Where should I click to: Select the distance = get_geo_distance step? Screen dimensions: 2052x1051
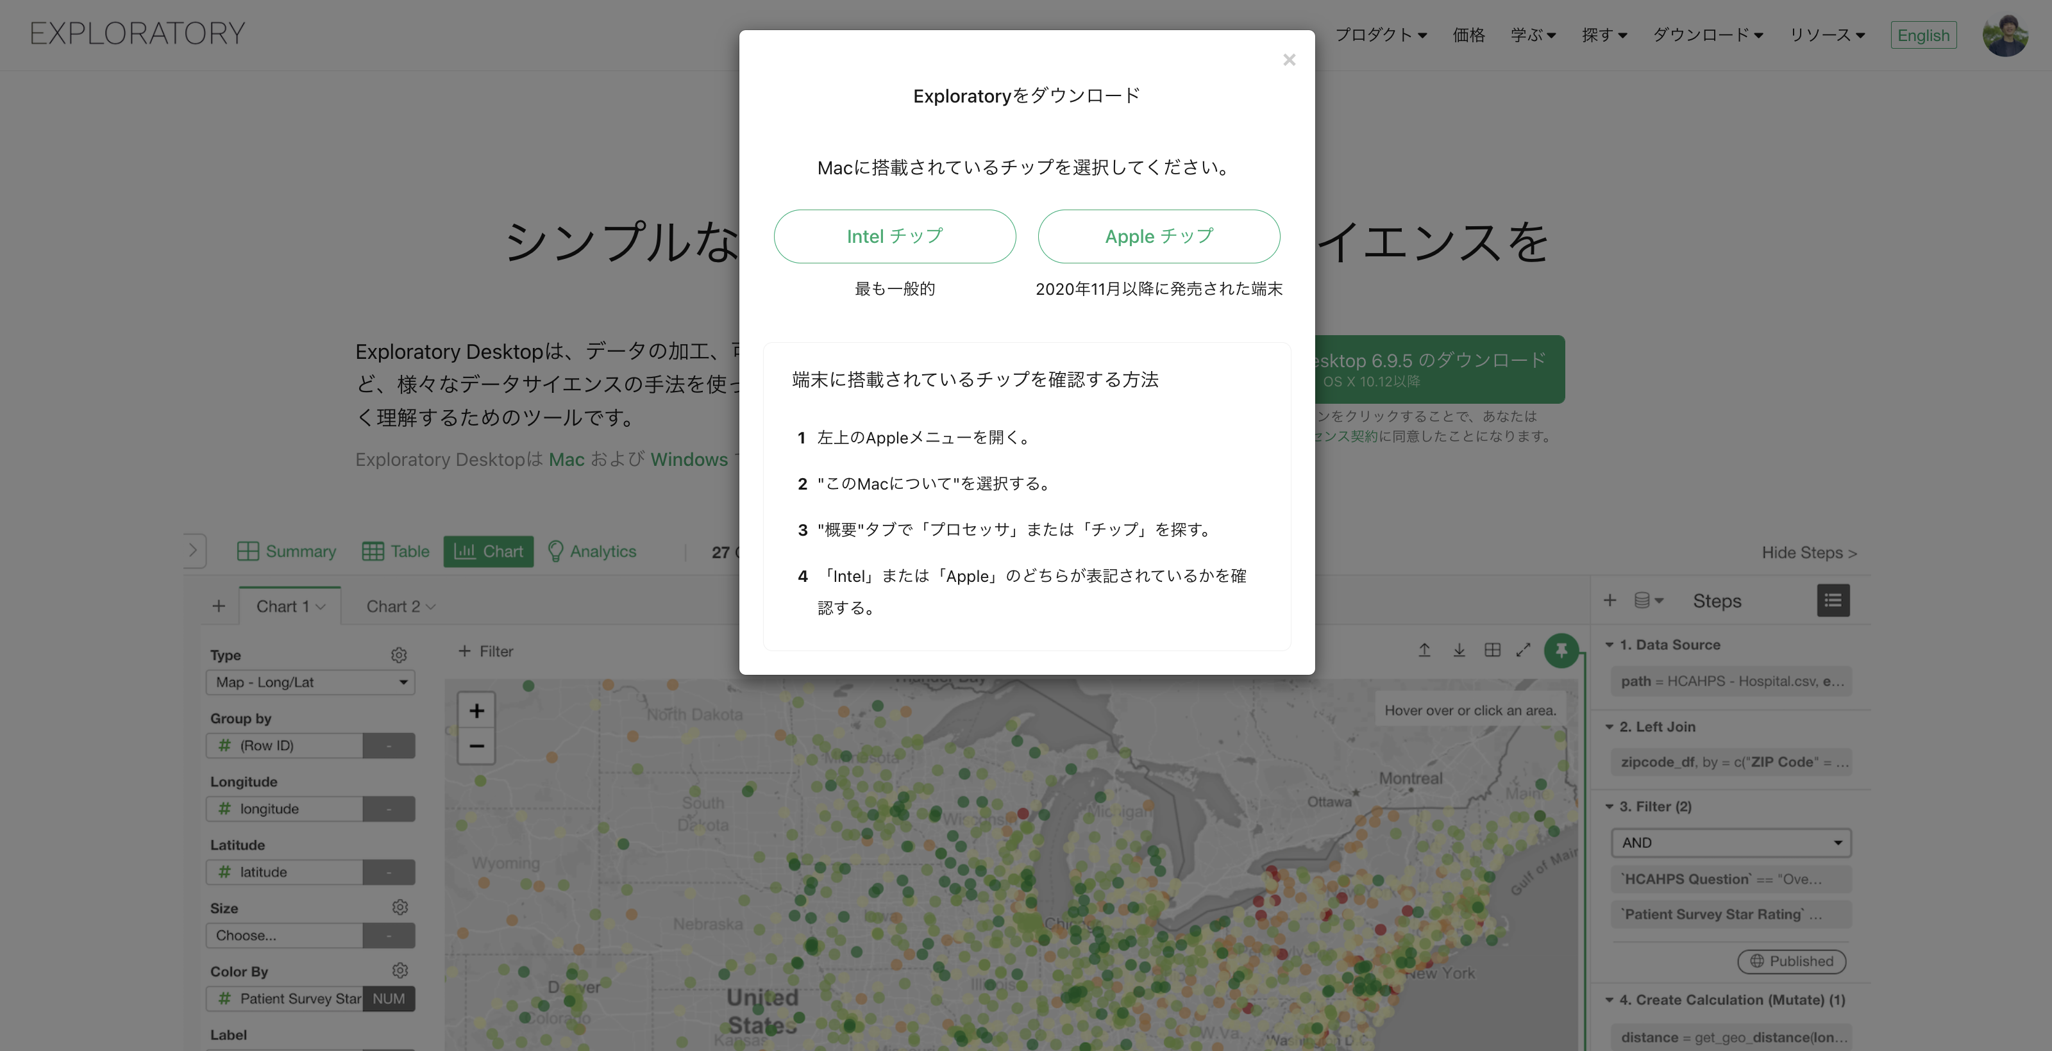(x=1731, y=1038)
